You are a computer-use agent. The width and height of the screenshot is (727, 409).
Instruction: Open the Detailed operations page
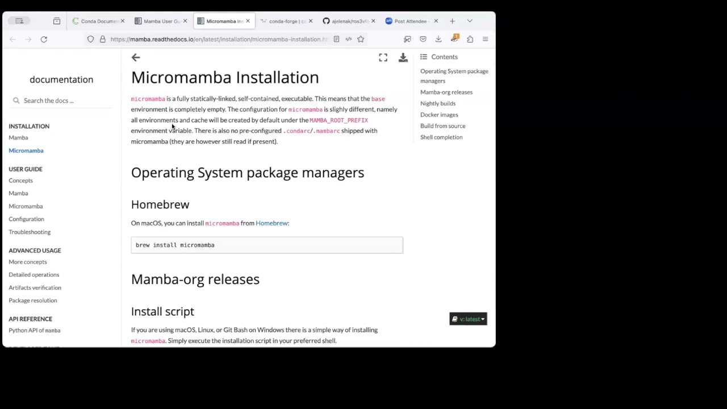tap(34, 275)
